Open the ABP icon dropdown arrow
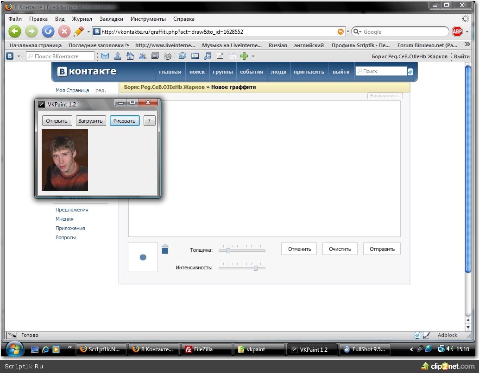The height and width of the screenshot is (373, 479). [x=467, y=32]
